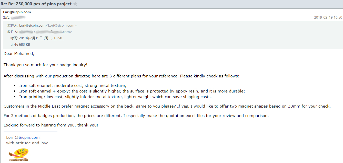Screen dimensions: 343x163
Task: Click the SIC PIN manufacturer logo
Action: tap(19, 155)
